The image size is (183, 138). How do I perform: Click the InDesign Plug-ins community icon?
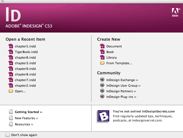(x=102, y=96)
